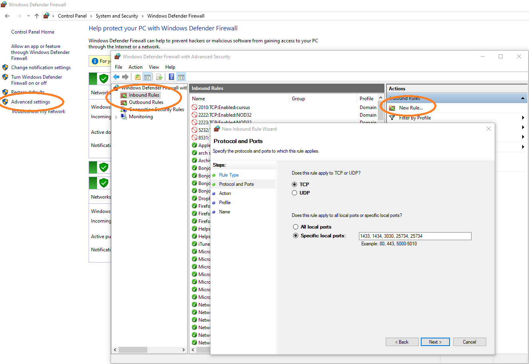This screenshot has width=529, height=364.
Task: Open the File menu
Action: click(x=119, y=67)
